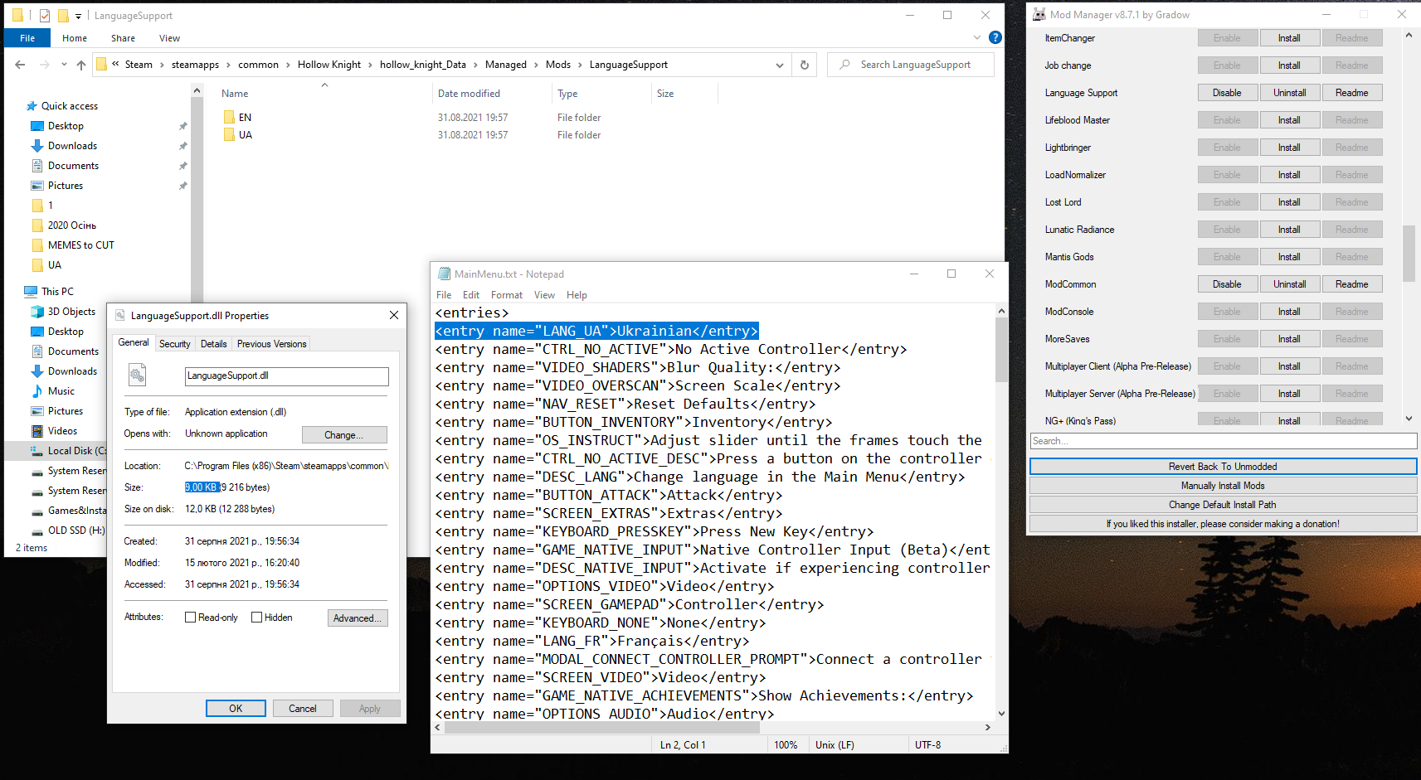Click Mod Manager vertical scrollbar thumb

coord(1409,254)
